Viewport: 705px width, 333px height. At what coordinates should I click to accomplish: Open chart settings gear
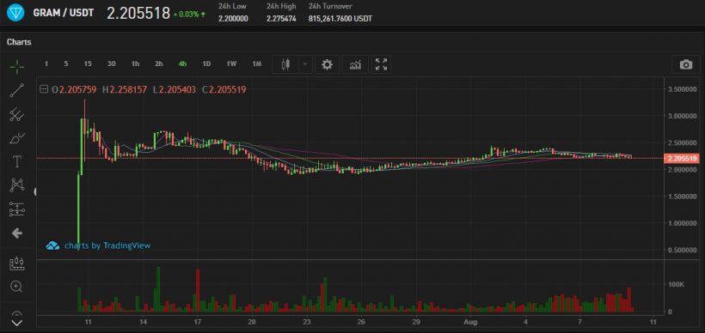(327, 64)
